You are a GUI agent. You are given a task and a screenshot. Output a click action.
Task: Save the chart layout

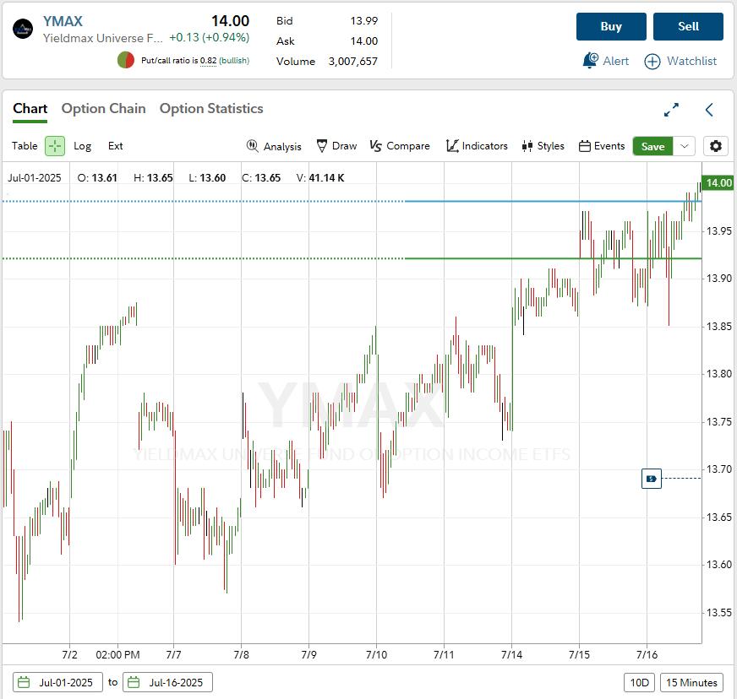652,146
